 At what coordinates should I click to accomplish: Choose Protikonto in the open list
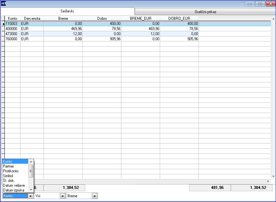pos(15,171)
